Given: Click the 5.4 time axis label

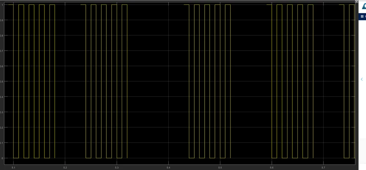Looking at the screenshot, I should click(168, 168).
